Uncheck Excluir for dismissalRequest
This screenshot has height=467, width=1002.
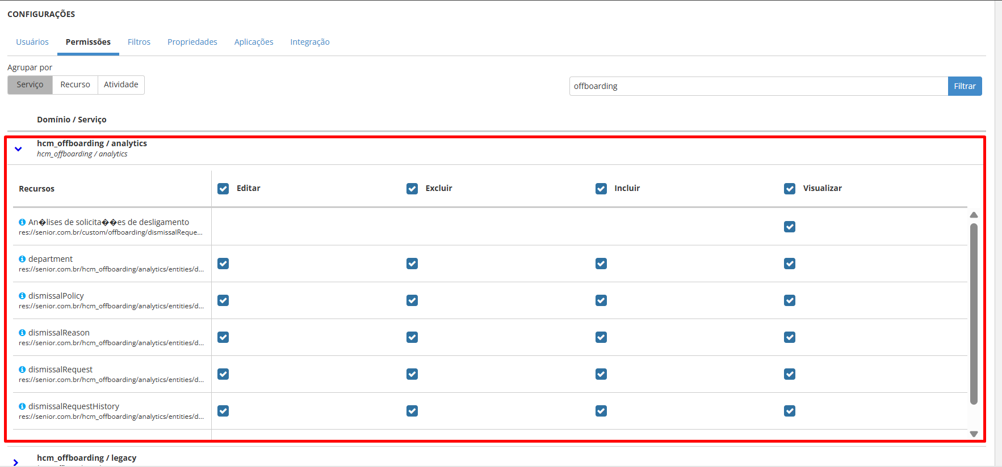coord(412,374)
